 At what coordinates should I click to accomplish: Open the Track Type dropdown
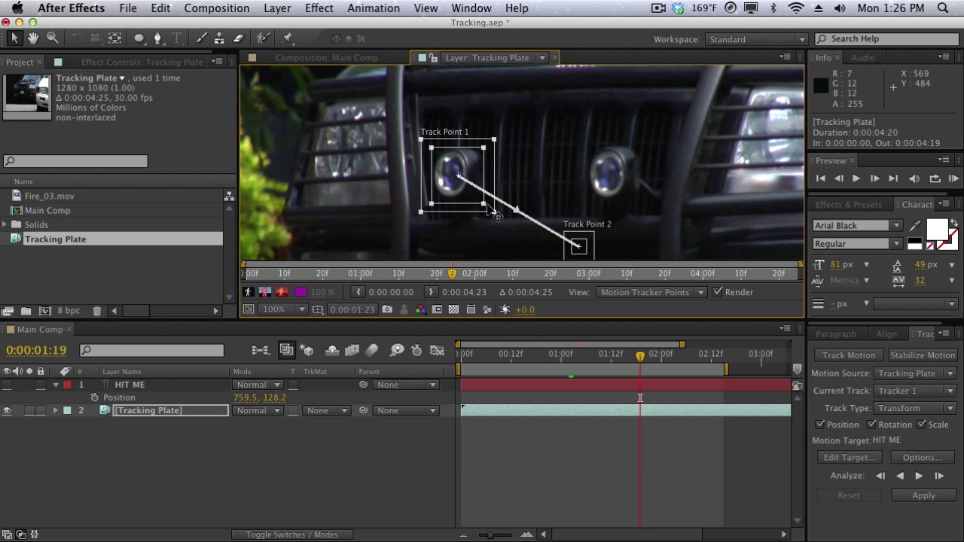[915, 408]
